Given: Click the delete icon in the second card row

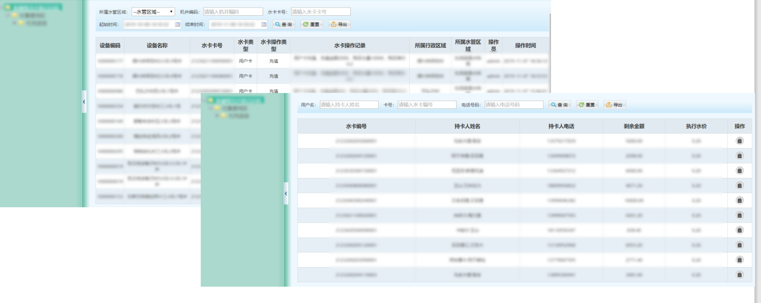Looking at the screenshot, I should 740,156.
